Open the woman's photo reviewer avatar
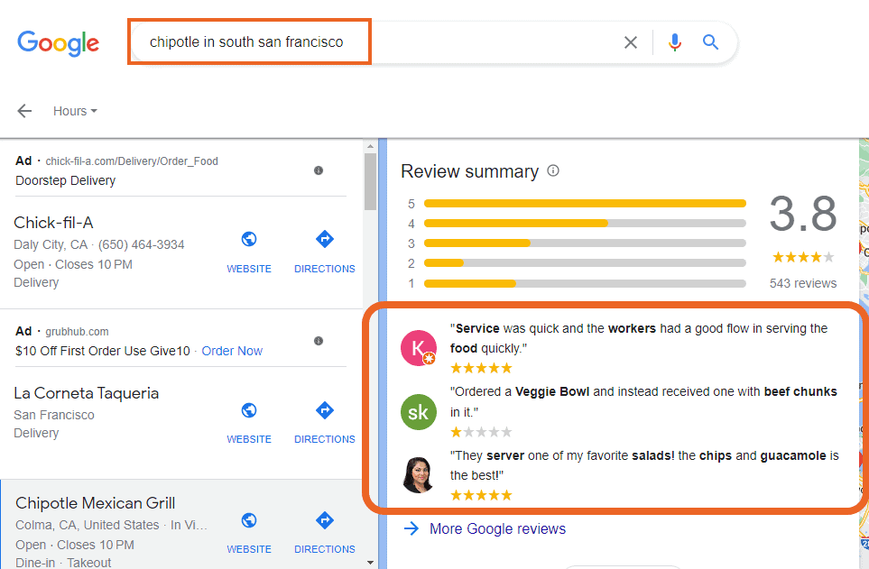Screen dimensions: 869x569 coord(419,475)
